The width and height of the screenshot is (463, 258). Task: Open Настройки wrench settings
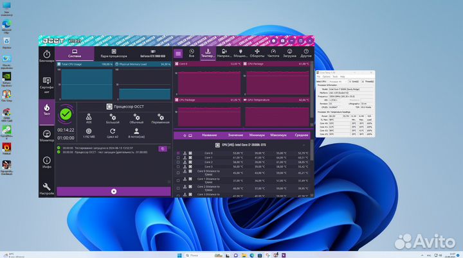pos(47,189)
